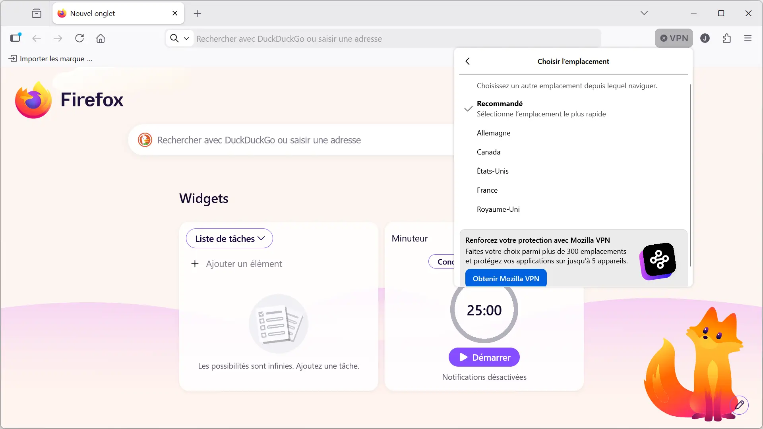This screenshot has width=763, height=429.
Task: Go forward with the forward arrow
Action: [58, 38]
